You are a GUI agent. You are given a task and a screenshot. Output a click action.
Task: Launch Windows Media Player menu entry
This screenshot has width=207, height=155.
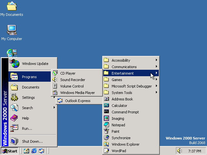[77, 93]
